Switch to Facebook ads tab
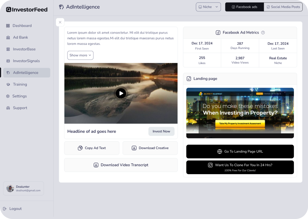The width and height of the screenshot is (308, 219). (x=245, y=7)
